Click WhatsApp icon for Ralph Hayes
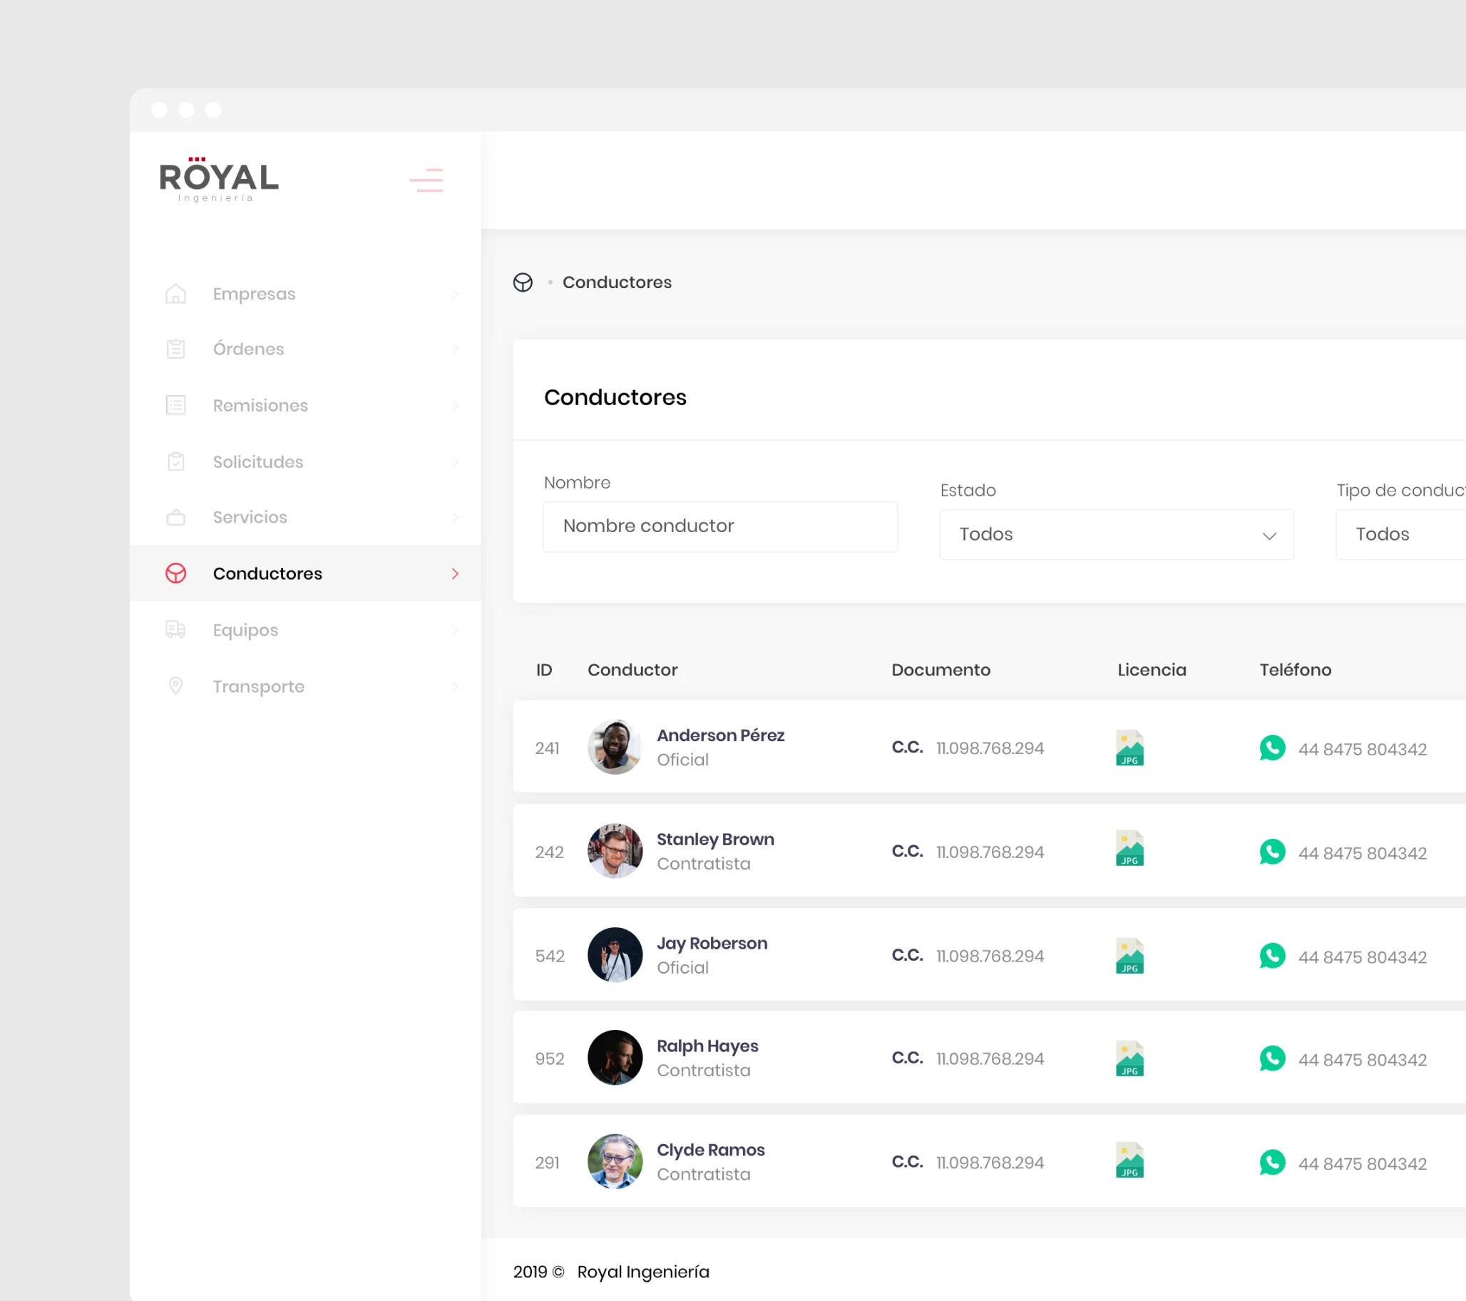 click(1272, 1058)
